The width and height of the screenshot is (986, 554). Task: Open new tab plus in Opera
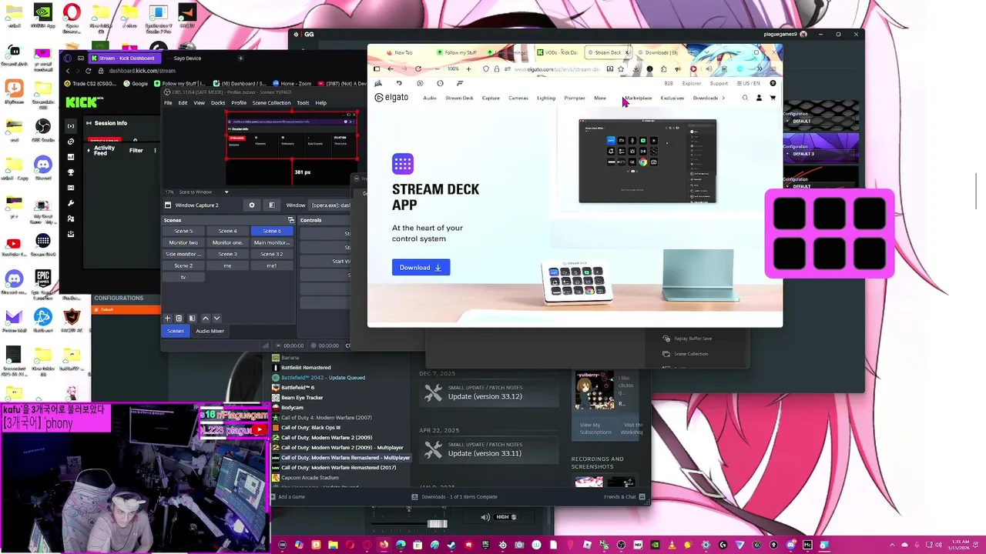point(240,58)
